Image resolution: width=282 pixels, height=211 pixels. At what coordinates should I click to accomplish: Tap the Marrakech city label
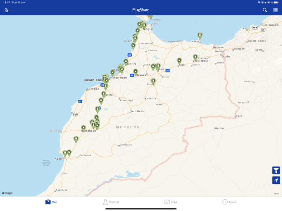pos(88,131)
